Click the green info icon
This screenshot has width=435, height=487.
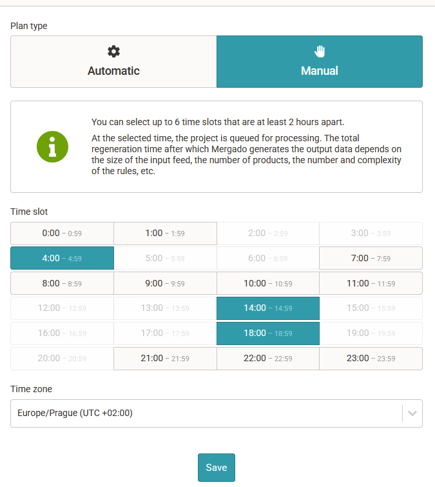[52, 146]
